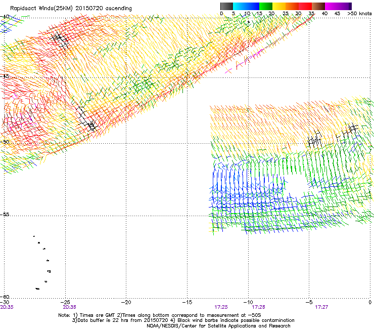
Task: Click the blue 10-15 knots color swatch
Action: click(253, 6)
